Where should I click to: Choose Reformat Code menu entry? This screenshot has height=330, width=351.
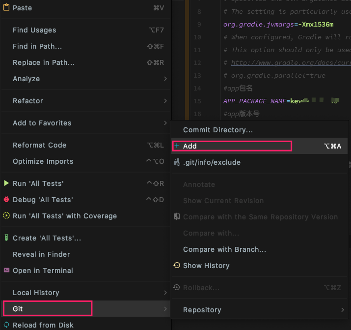tap(39, 145)
